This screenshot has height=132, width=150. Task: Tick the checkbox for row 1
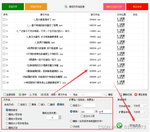4,20
